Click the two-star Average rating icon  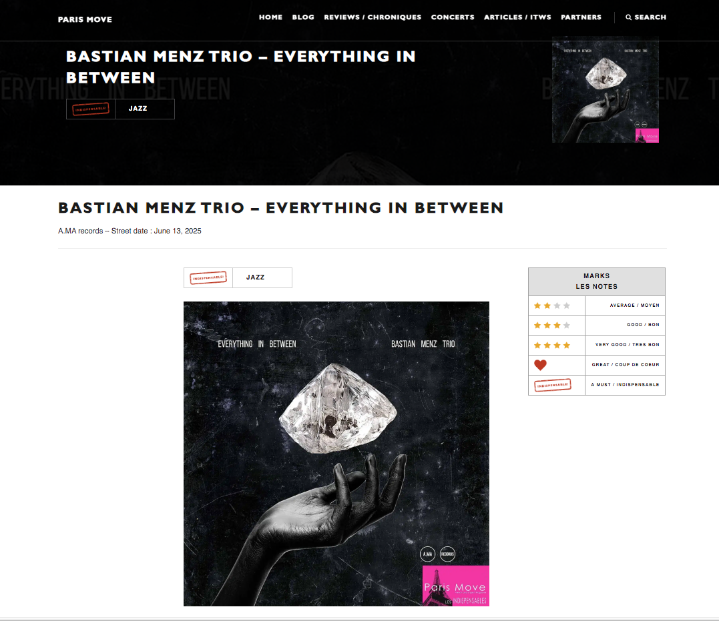click(x=552, y=305)
